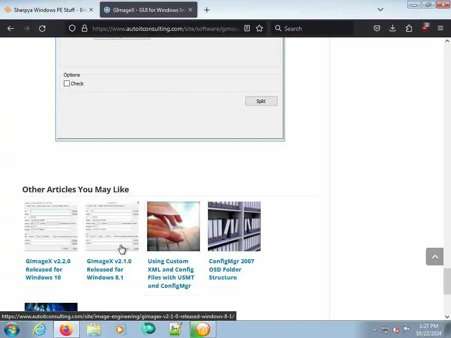
Task: Click the Split button
Action: (261, 101)
